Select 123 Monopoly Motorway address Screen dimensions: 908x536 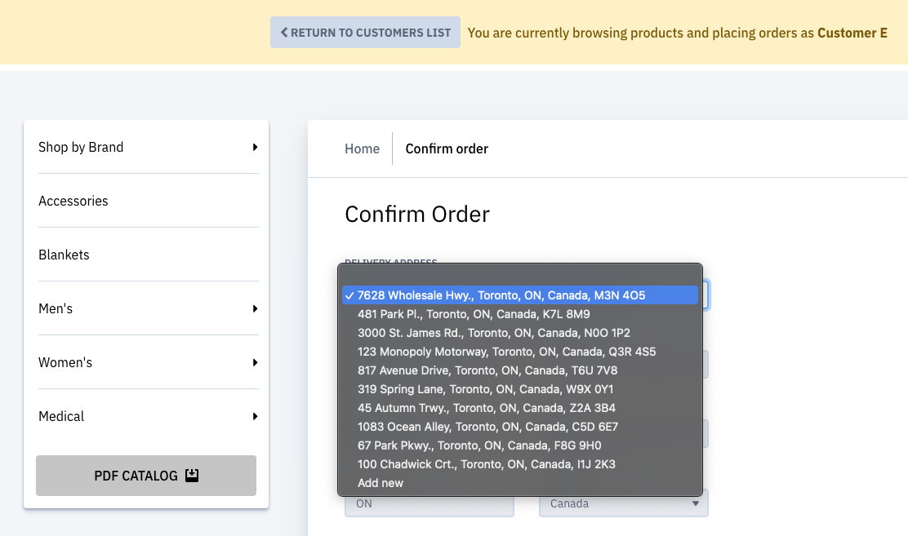click(x=506, y=352)
